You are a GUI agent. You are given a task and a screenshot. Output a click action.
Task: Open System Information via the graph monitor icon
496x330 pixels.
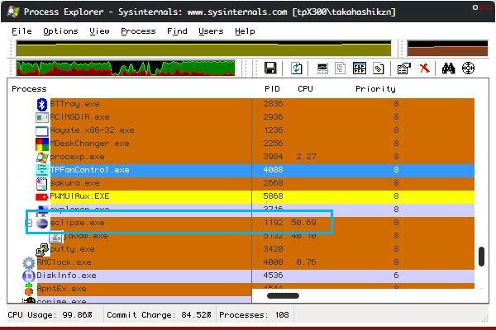[x=322, y=68]
